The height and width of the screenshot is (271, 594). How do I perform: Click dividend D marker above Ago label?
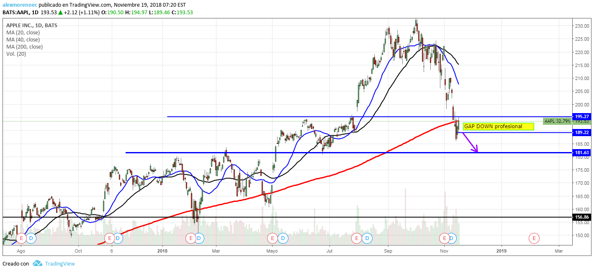tap(31, 238)
